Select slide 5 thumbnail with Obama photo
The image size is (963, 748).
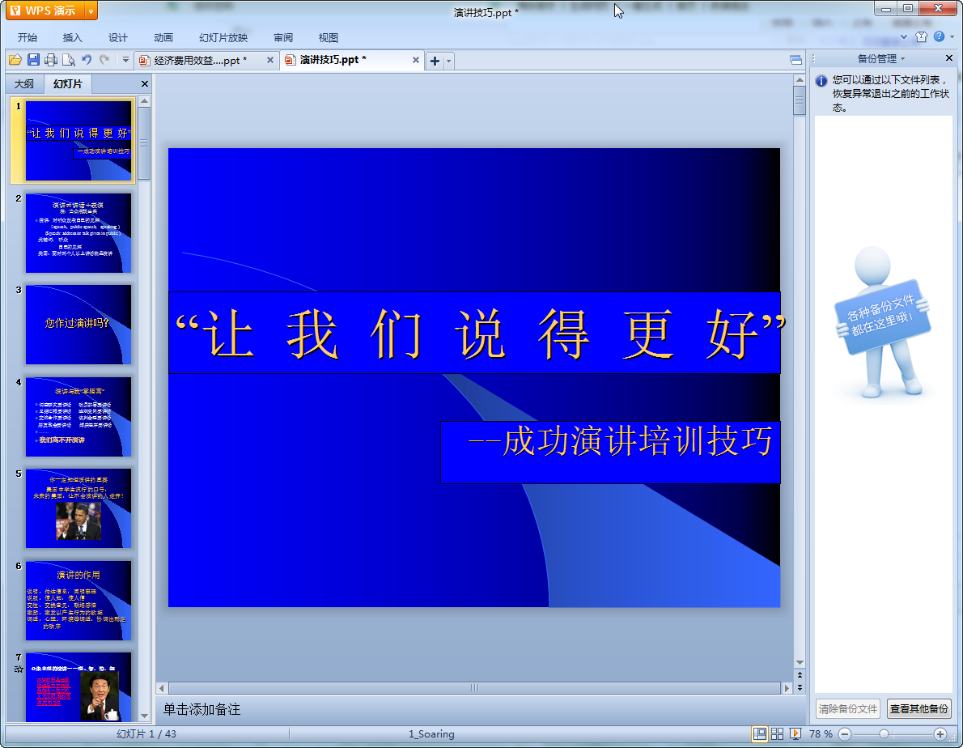78,508
